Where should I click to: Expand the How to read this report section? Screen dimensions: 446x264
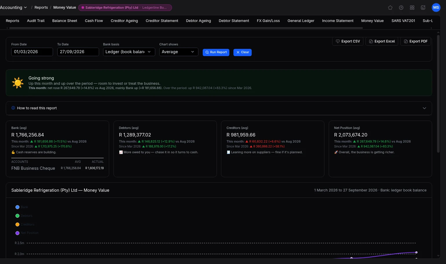click(x=219, y=108)
